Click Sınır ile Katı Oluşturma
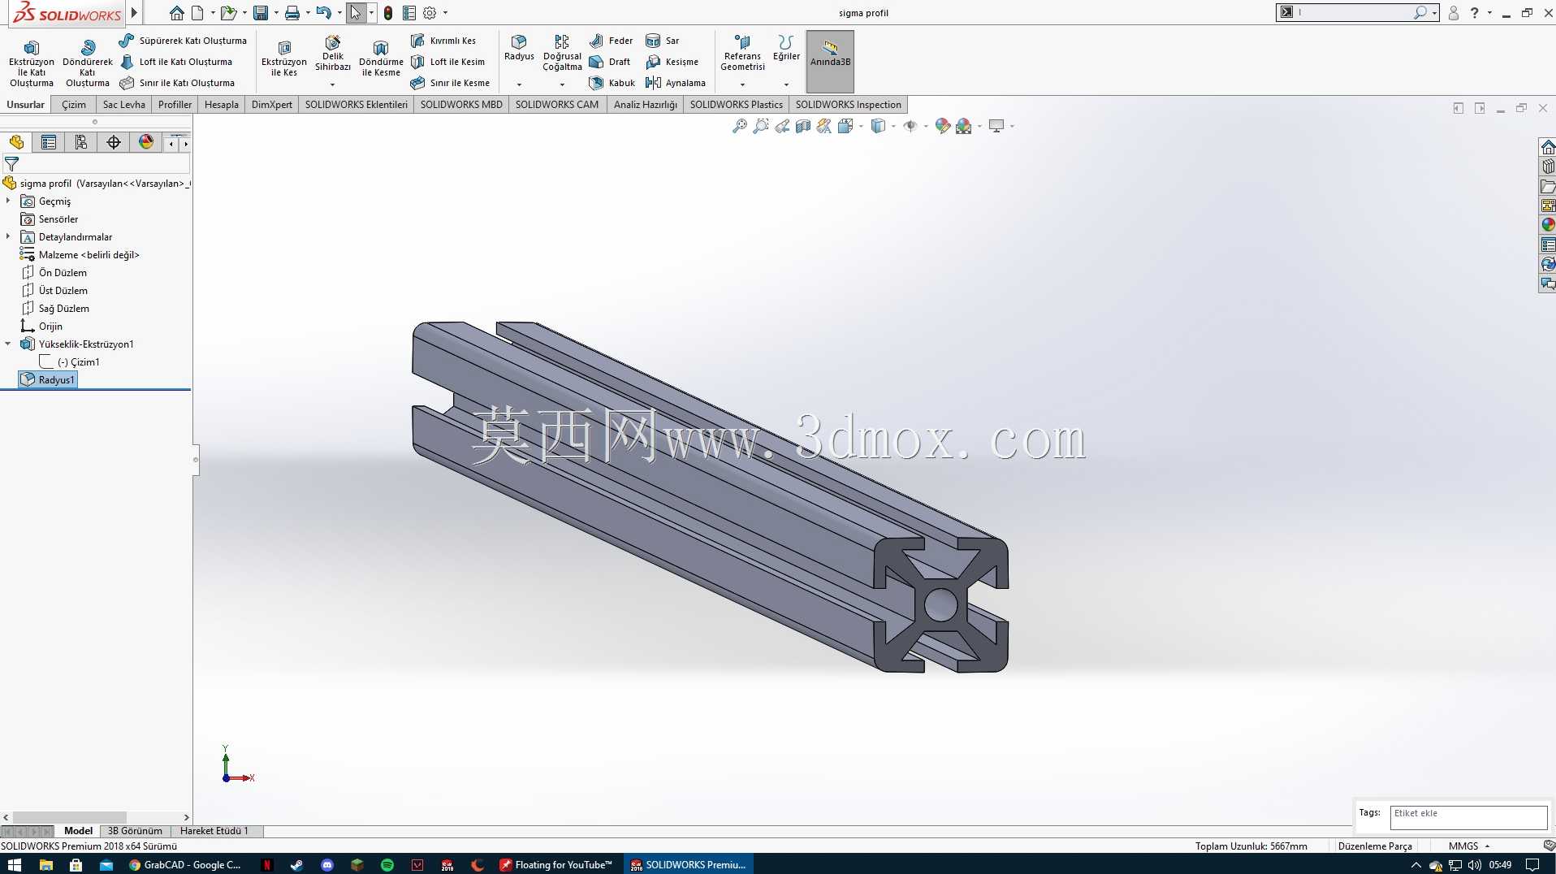Image resolution: width=1556 pixels, height=874 pixels. coord(177,83)
